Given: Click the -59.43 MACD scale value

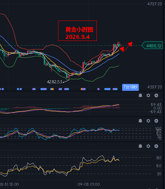Looking at the screenshot, I should [155, 112].
